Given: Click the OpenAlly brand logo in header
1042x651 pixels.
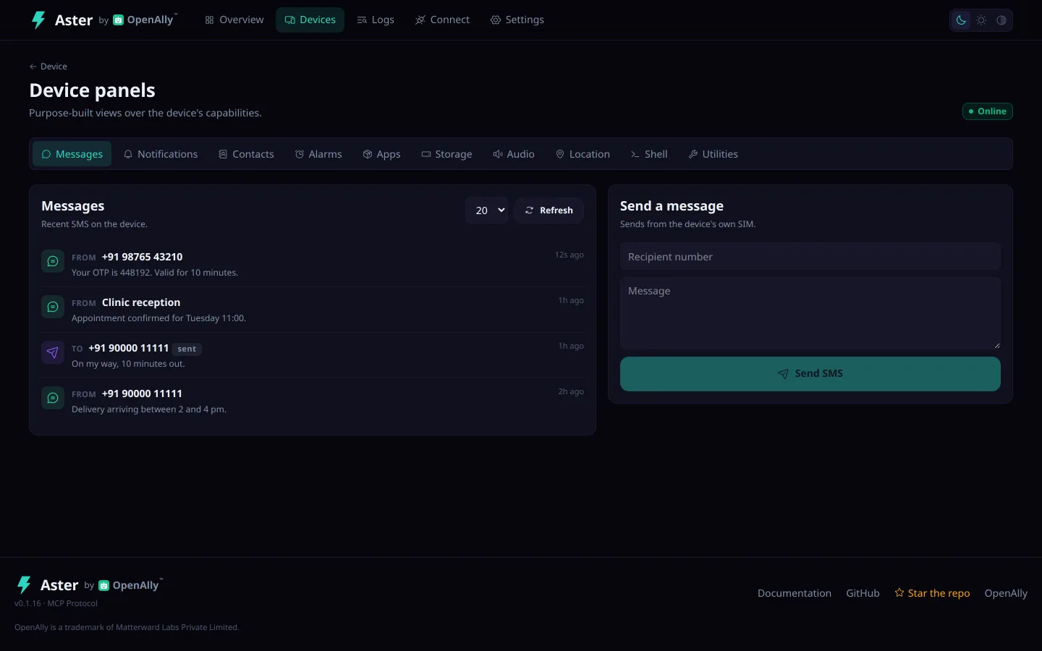Looking at the screenshot, I should (145, 20).
